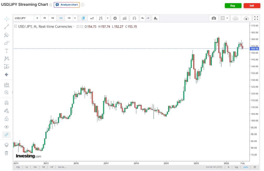Image resolution: width=264 pixels, height=171 pixels.
Task: Switch to the 1h interval
Action: click(x=45, y=18)
